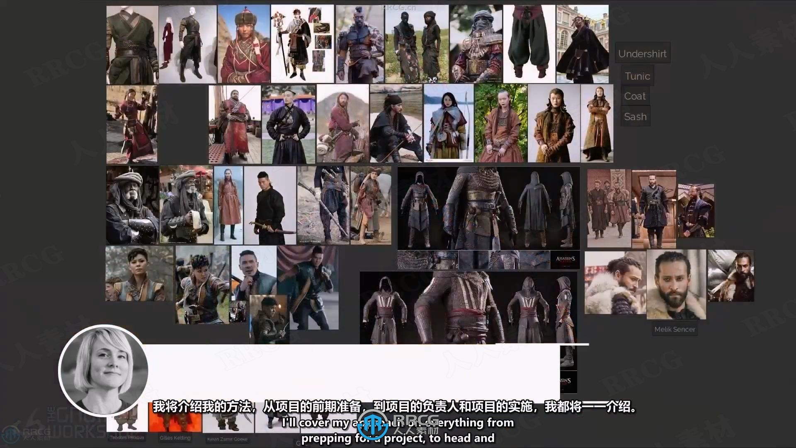The image size is (796, 448).
Task: Select the Teodora Petkova caption
Action: (x=127, y=438)
